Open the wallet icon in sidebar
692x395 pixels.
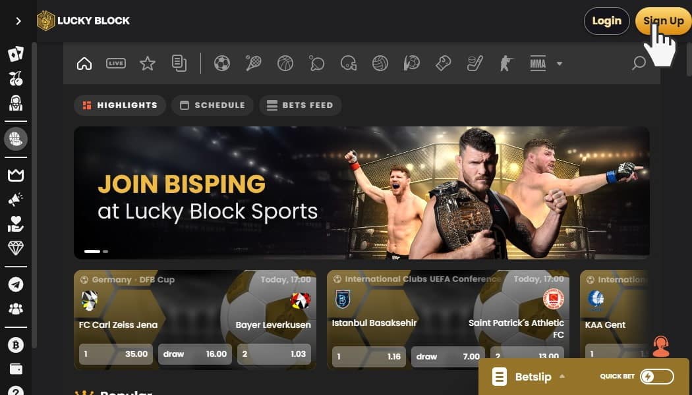(x=16, y=369)
